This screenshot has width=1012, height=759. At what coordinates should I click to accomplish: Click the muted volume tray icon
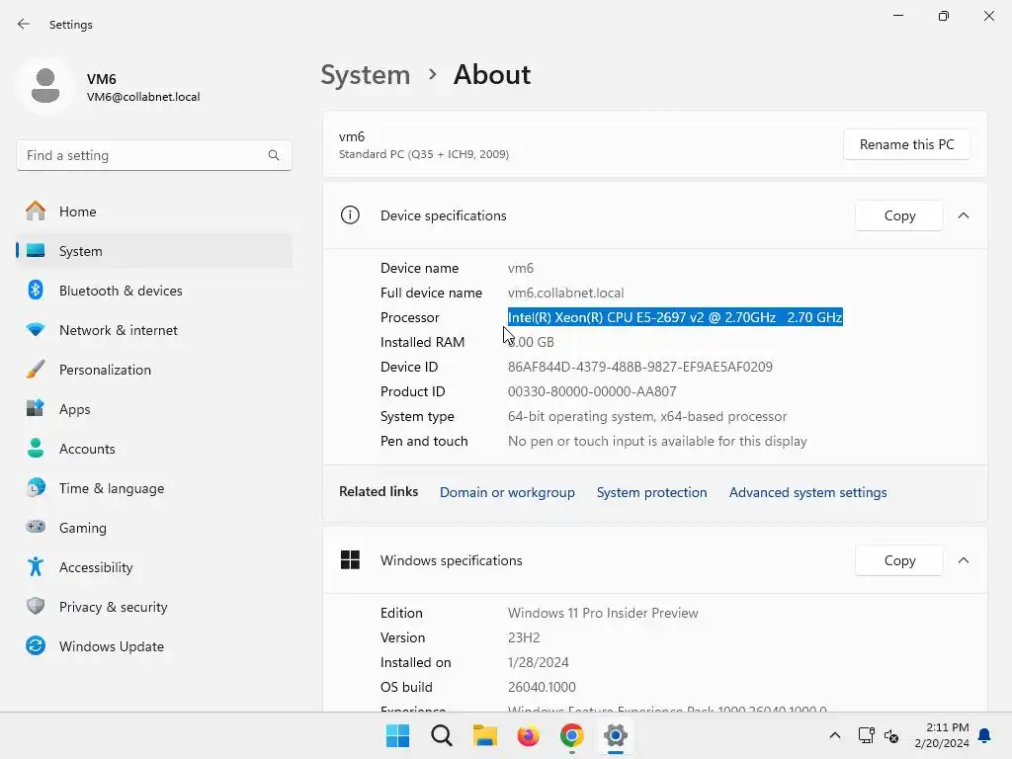coord(892,735)
